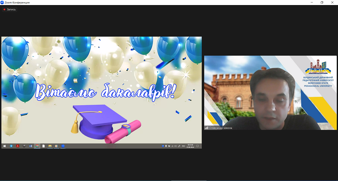Open File Explorer from the shared taskbar
The height and width of the screenshot is (181, 338).
click(50, 146)
